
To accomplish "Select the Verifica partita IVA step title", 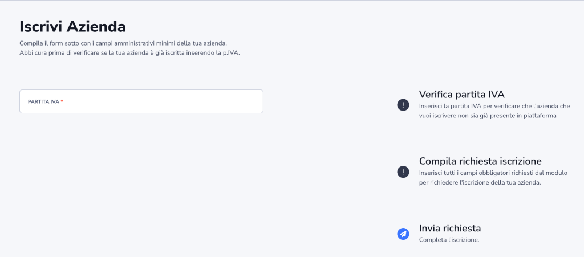I will coord(461,94).
